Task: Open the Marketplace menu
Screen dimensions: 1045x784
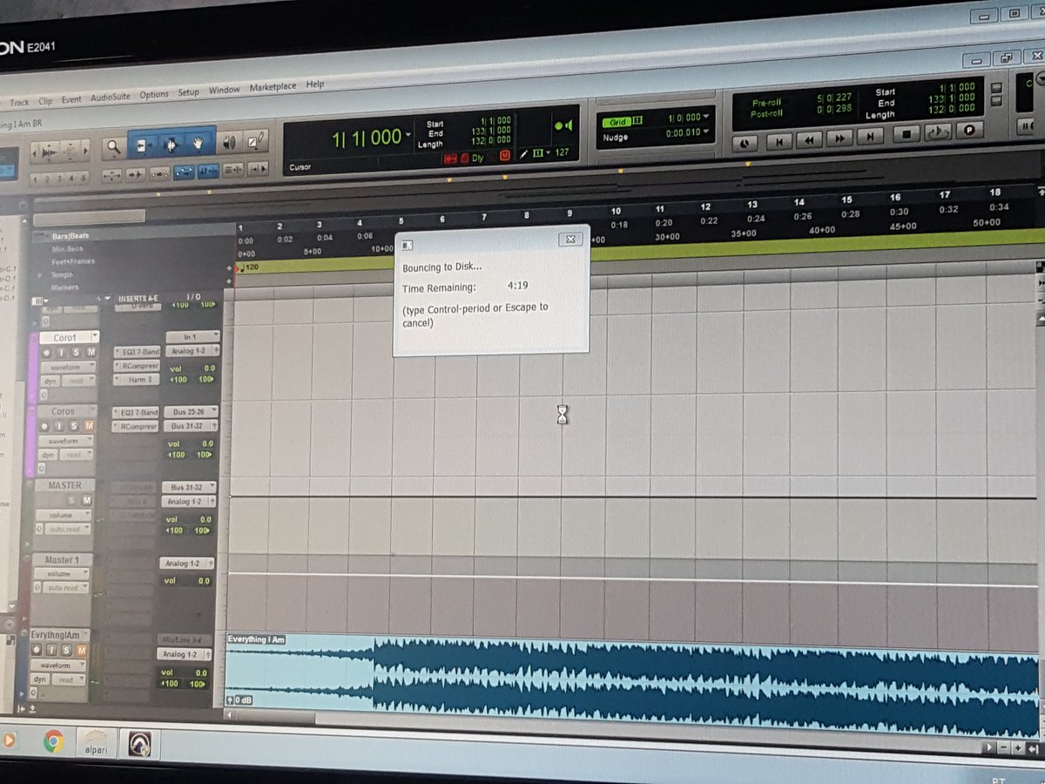Action: pyautogui.click(x=273, y=87)
